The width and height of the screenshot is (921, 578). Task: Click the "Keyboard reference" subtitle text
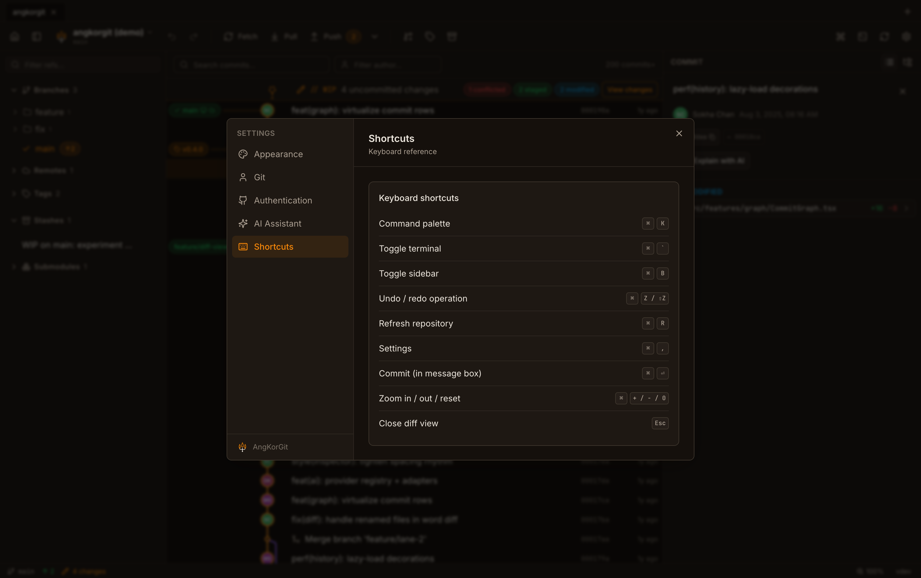[x=403, y=152]
